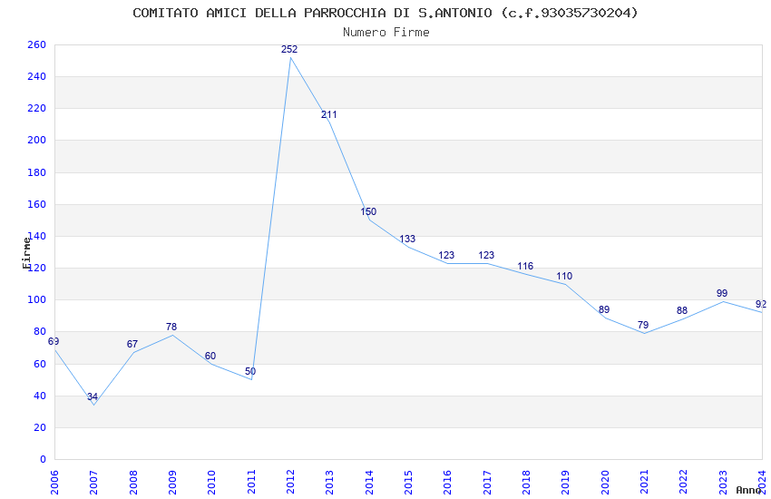This screenshot has height=499, width=771.
Task: Click the year 2008 axis label
Action: click(132, 482)
